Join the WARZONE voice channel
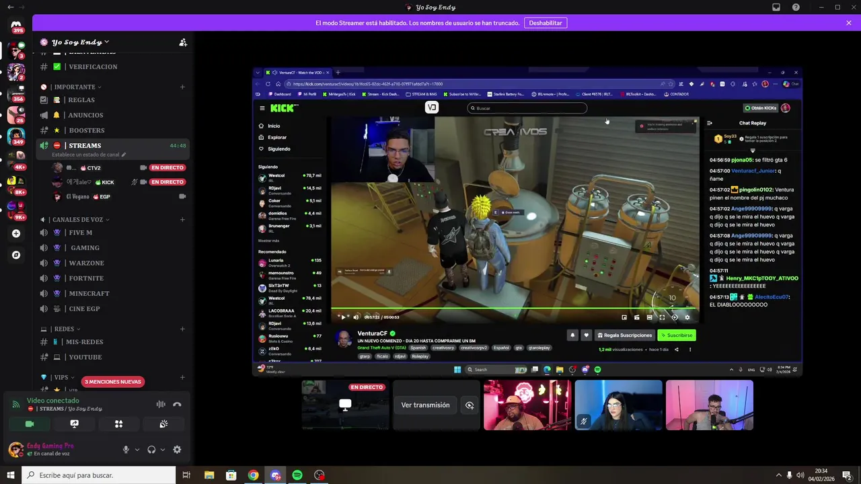Viewport: 861px width, 484px height. tap(112, 263)
